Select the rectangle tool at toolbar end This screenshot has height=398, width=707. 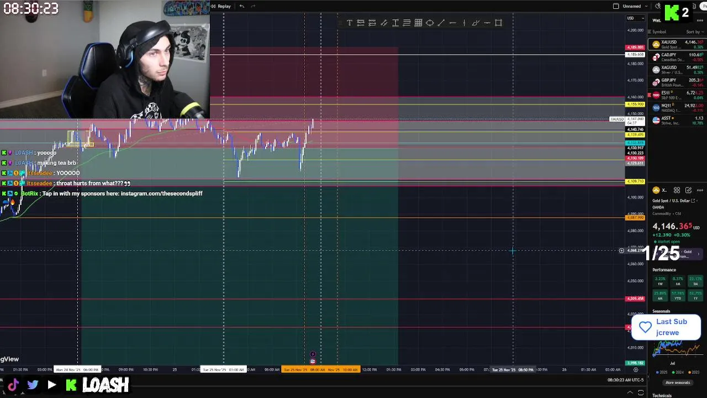pyautogui.click(x=498, y=23)
